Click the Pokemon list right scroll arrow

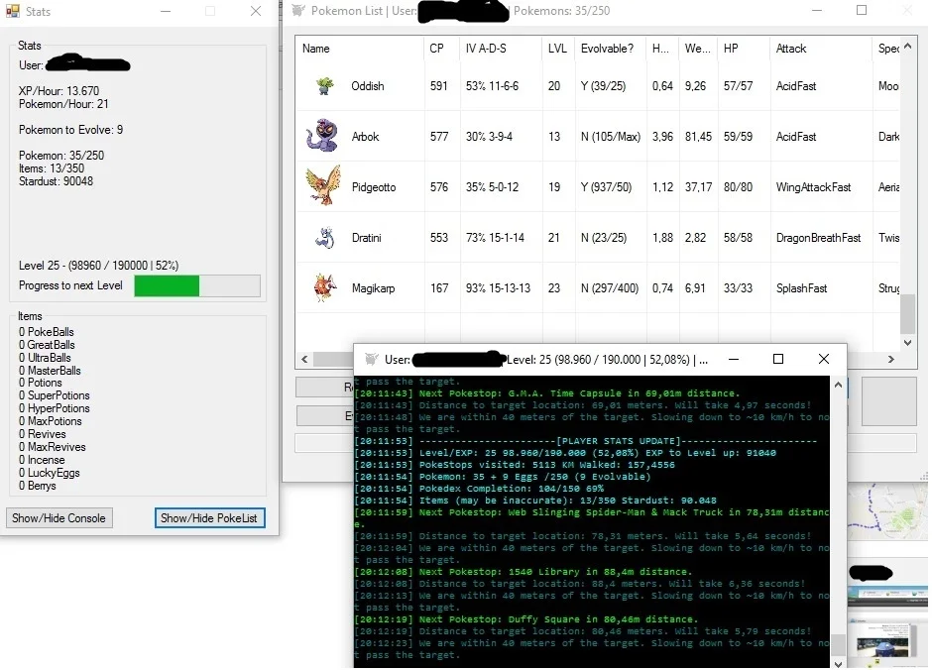pyautogui.click(x=891, y=360)
